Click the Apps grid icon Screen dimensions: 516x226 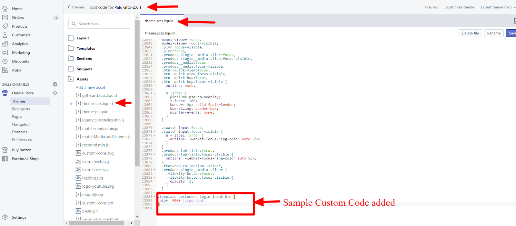click(5, 70)
